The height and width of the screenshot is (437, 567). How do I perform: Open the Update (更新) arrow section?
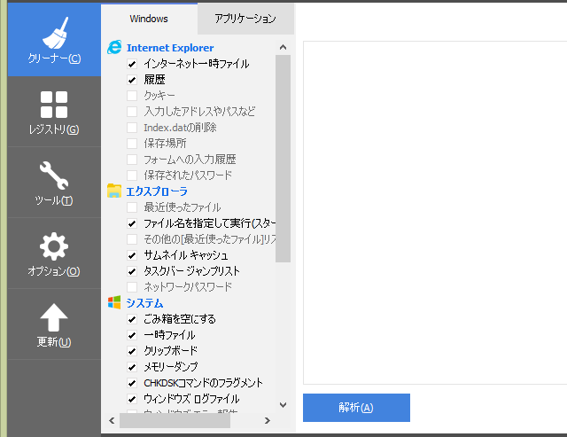coord(54,324)
